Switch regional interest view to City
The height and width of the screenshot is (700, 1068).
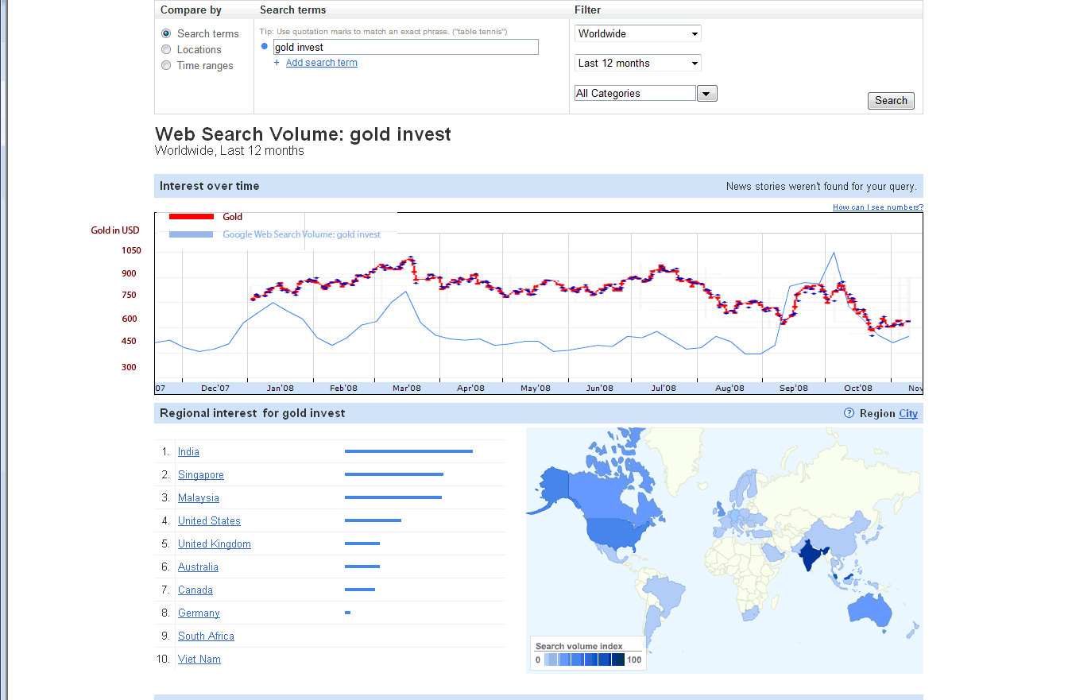908,414
